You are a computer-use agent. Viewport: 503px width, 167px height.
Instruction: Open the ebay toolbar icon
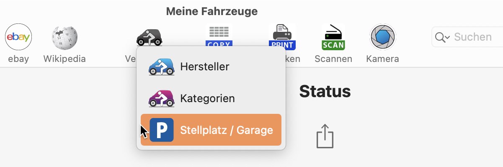(x=18, y=37)
